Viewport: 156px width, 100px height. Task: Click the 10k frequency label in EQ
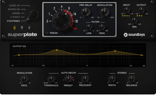tap(131, 66)
